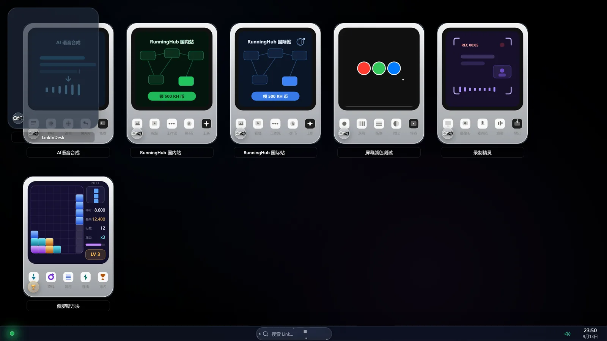Click the purple progress bar above LV 3
Image resolution: width=607 pixels, height=341 pixels.
pyautogui.click(x=95, y=245)
